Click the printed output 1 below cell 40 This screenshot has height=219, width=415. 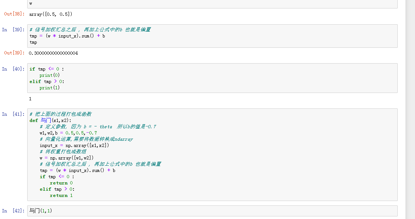31,99
